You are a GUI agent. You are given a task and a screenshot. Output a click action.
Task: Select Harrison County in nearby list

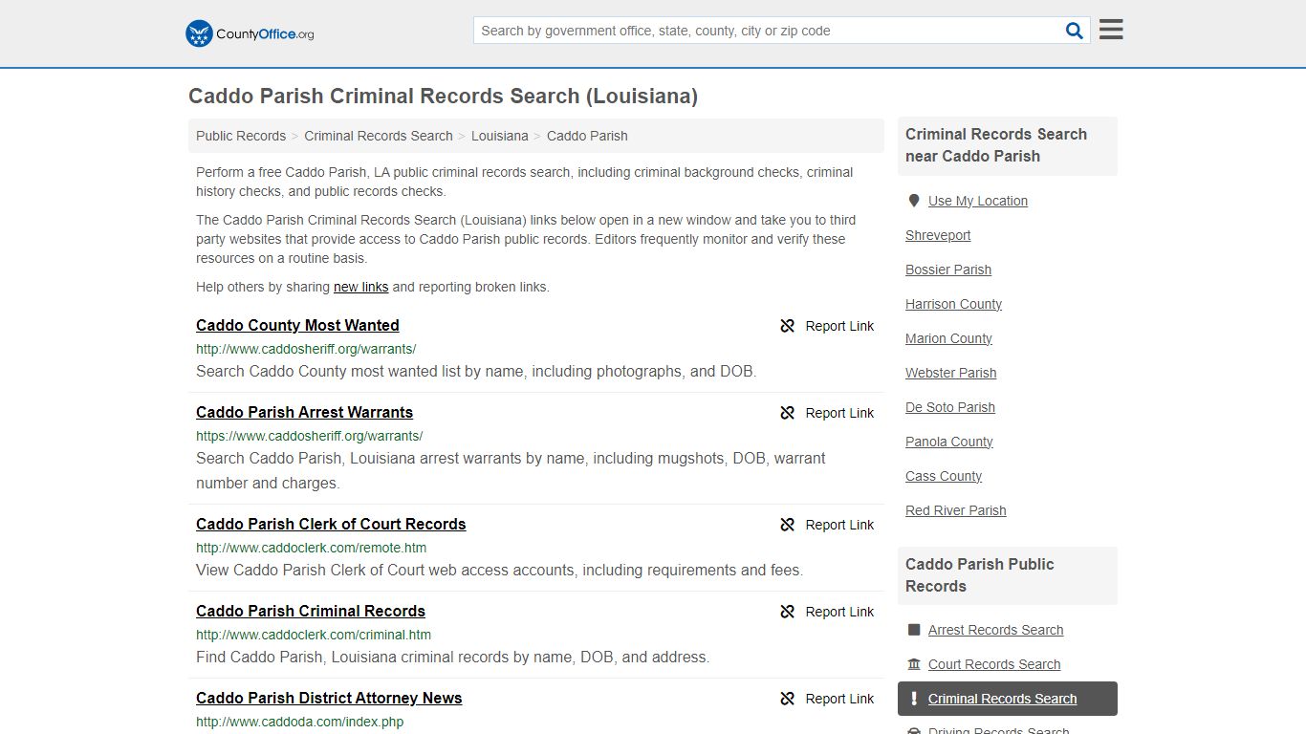click(953, 304)
